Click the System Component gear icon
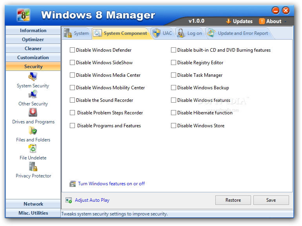 (97, 33)
